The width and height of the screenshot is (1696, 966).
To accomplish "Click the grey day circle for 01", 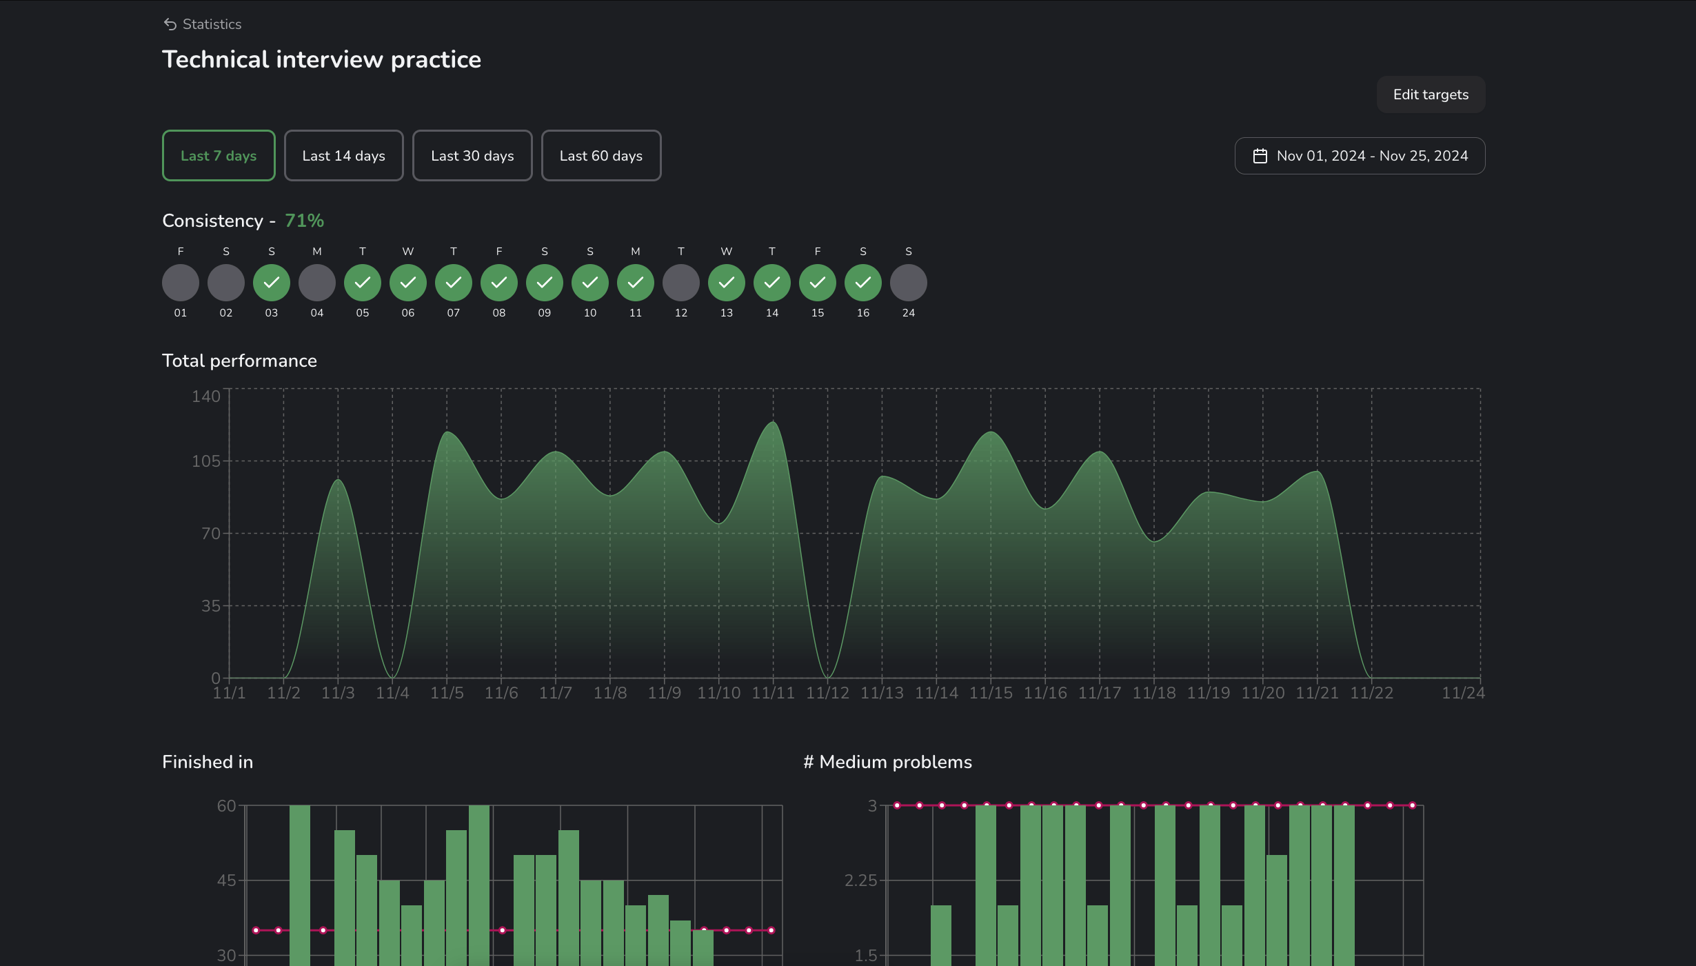I will [181, 283].
